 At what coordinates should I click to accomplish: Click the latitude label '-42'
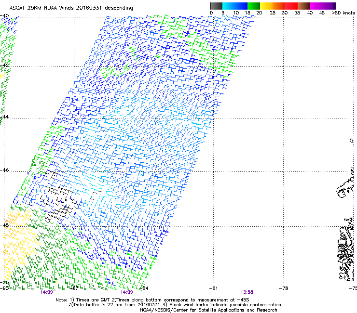coord(4,65)
